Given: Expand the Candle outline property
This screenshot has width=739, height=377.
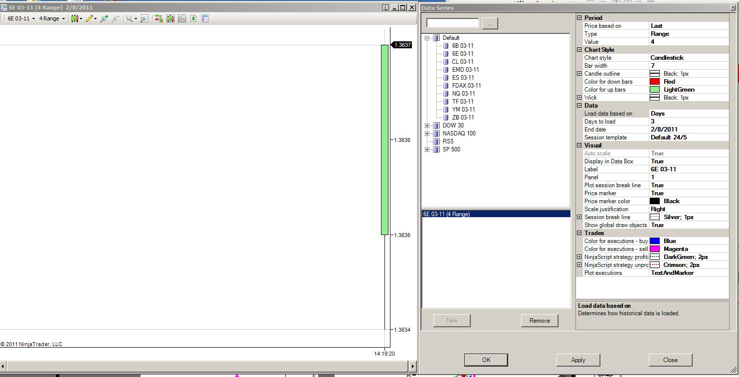Looking at the screenshot, I should (579, 74).
